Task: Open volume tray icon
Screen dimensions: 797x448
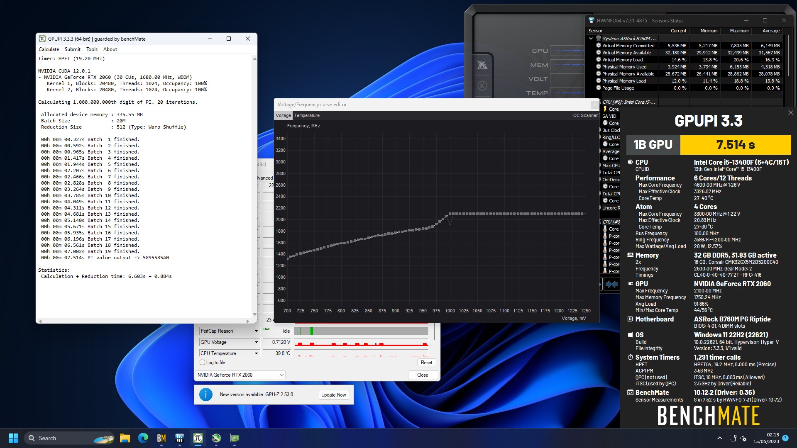Action: click(x=743, y=438)
